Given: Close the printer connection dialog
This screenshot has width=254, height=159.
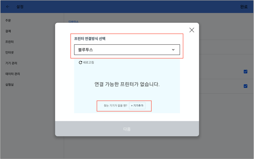Looking at the screenshot, I should point(192,30).
